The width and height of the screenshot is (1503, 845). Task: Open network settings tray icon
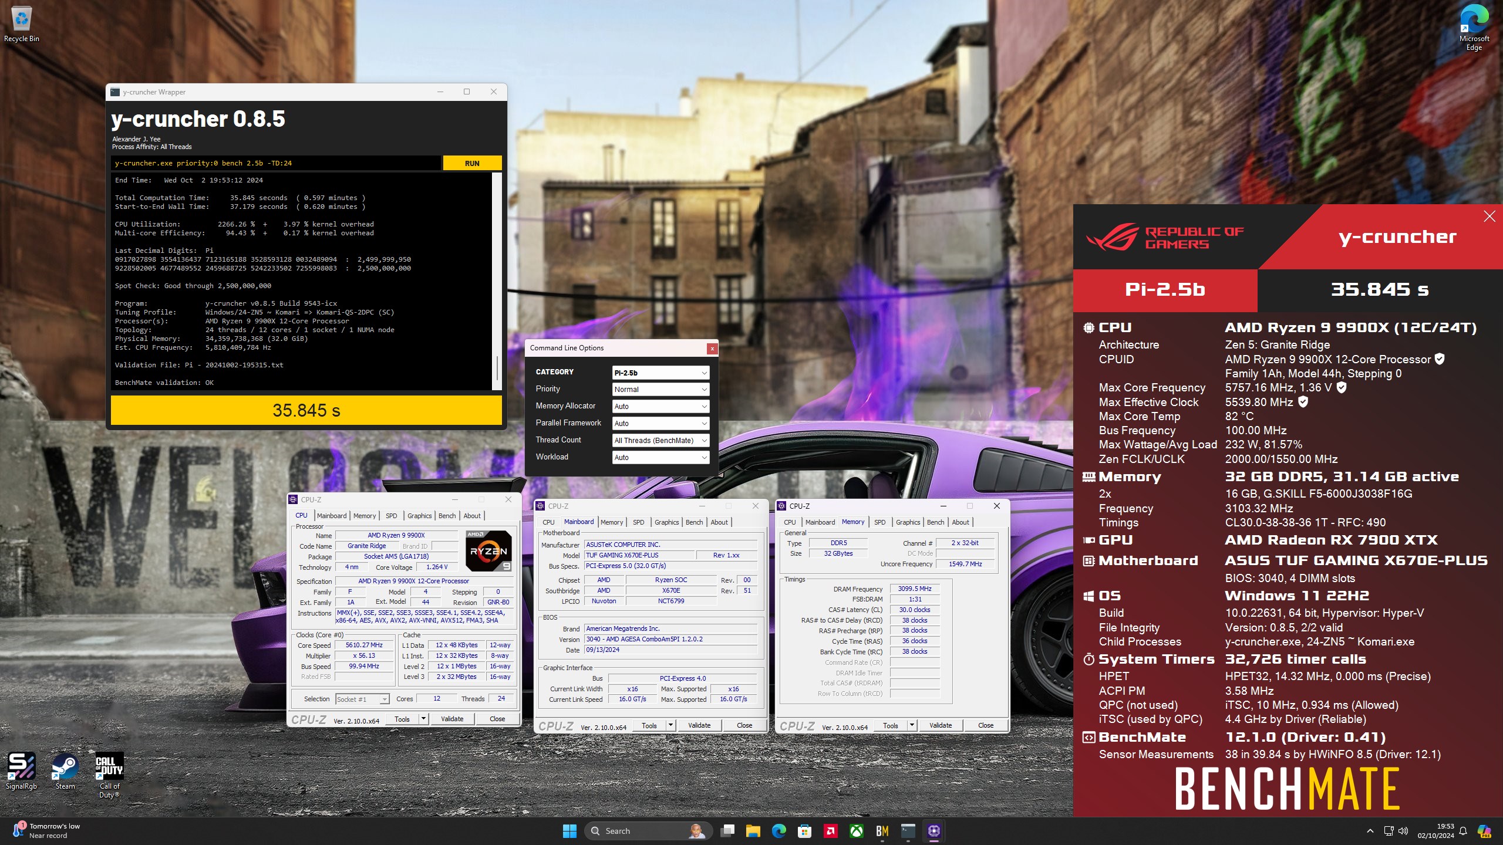click(1389, 831)
